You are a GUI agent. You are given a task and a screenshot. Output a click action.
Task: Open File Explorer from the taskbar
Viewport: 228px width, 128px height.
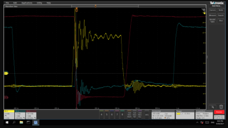(21, 122)
